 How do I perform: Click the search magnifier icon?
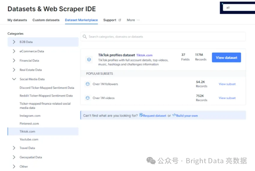pyautogui.click(x=85, y=37)
